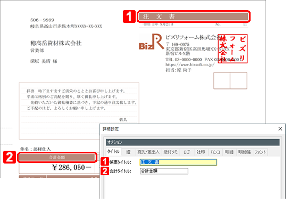The image size is (291, 204).
Task: Open the フォント tab
Action: (260, 152)
